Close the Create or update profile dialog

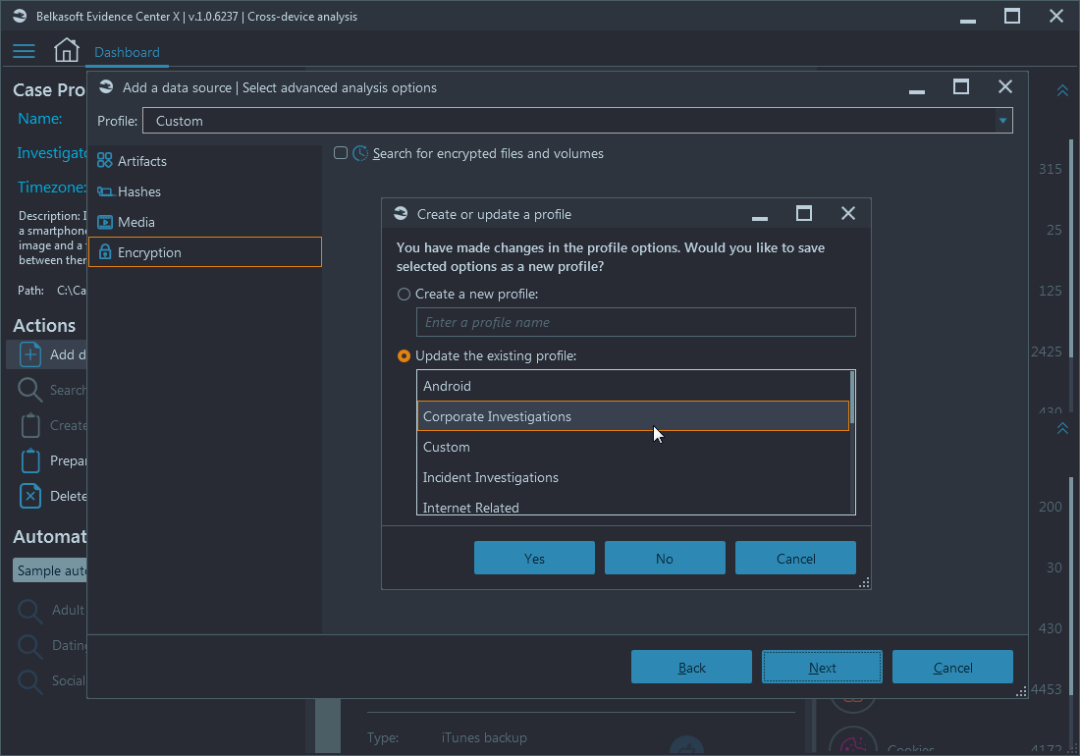pos(848,213)
